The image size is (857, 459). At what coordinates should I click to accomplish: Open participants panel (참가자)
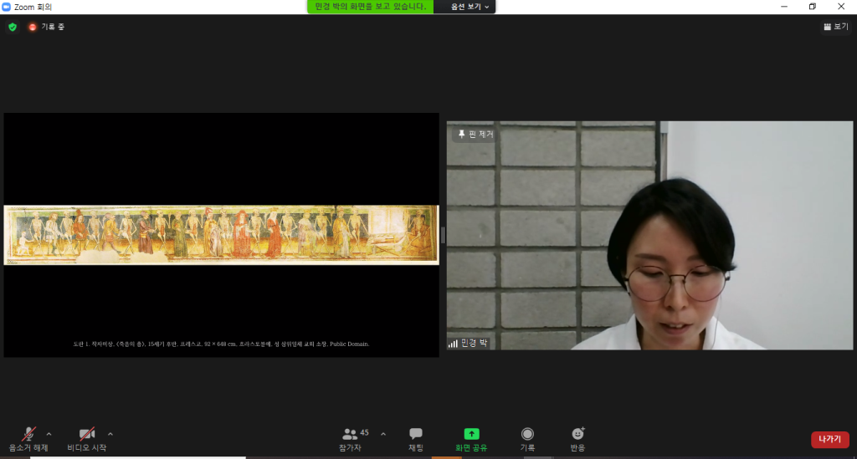tap(351, 439)
